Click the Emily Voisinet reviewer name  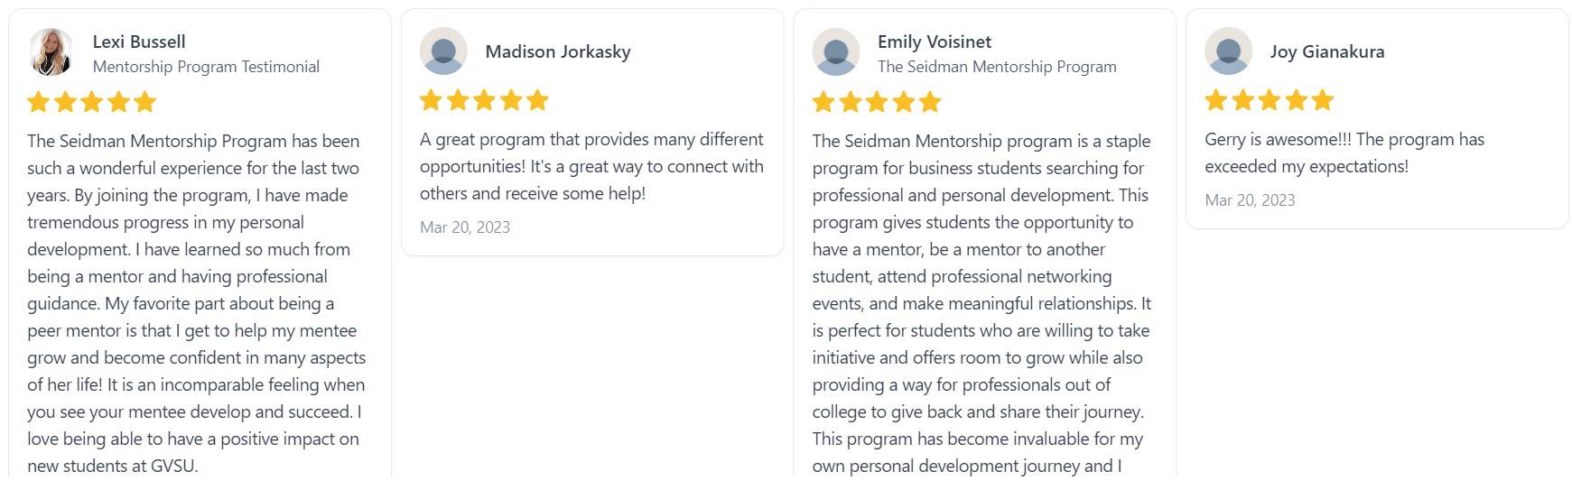[x=934, y=42]
